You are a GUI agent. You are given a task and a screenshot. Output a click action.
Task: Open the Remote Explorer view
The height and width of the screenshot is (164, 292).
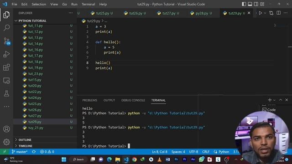(x=6, y=81)
